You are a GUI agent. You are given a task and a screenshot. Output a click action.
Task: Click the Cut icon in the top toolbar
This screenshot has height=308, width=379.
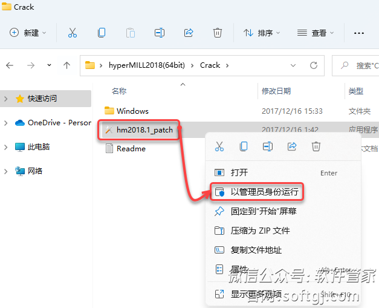pos(73,33)
